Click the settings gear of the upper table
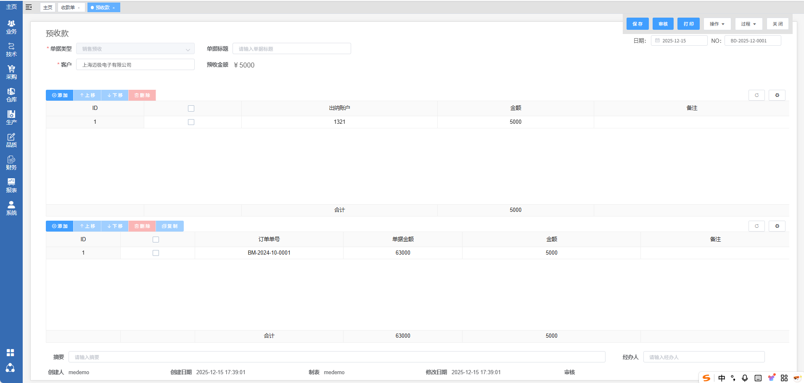 pyautogui.click(x=777, y=95)
